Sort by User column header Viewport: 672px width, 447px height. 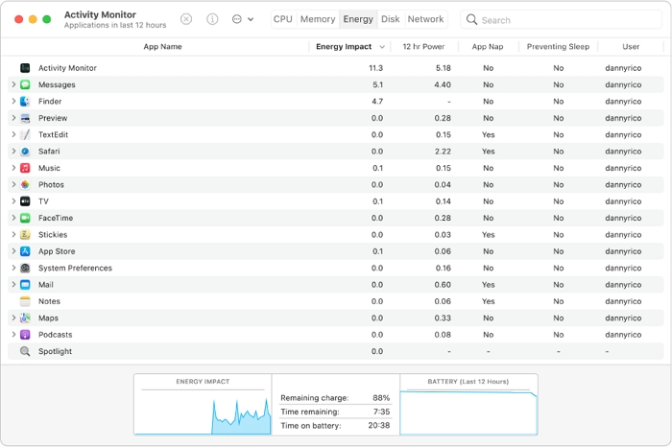coord(631,47)
